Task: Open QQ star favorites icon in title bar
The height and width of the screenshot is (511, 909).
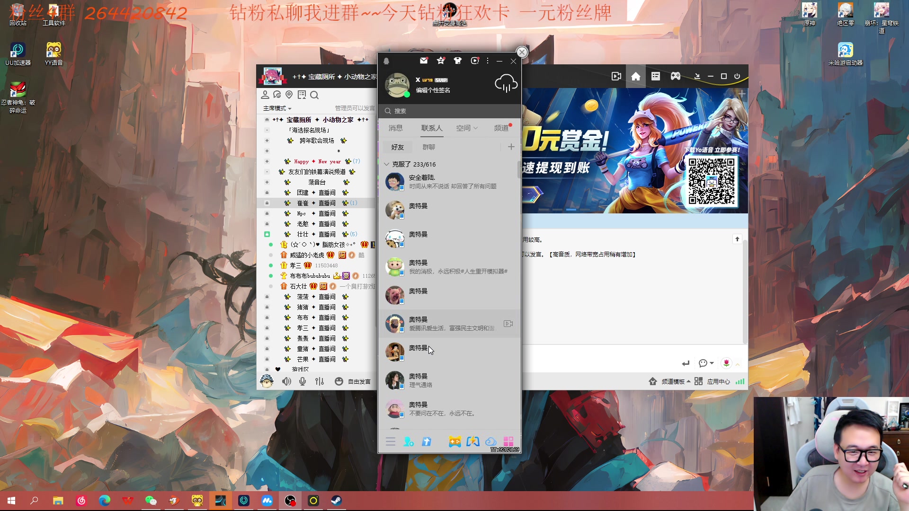Action: (x=441, y=61)
